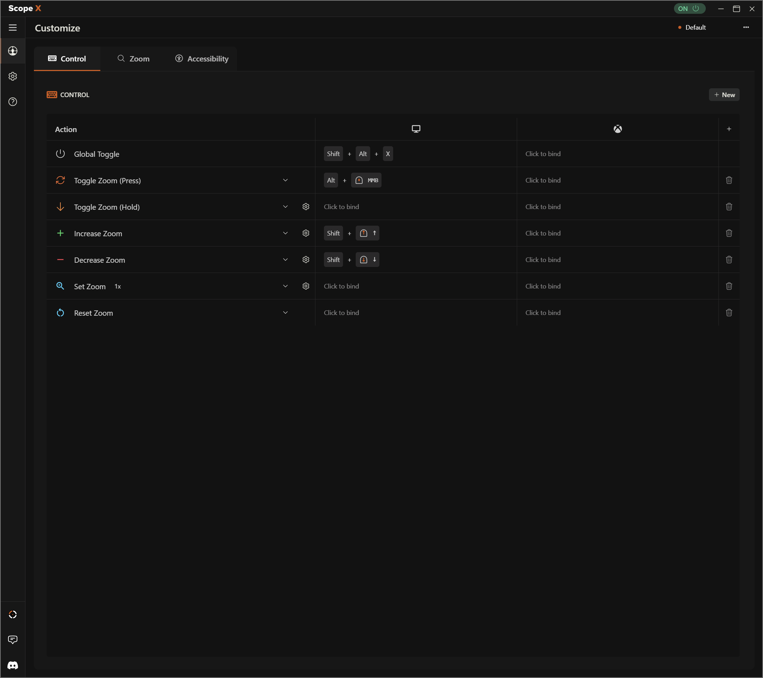This screenshot has width=763, height=678.
Task: Open the Discord icon at sidebar bottom
Action: tap(13, 665)
